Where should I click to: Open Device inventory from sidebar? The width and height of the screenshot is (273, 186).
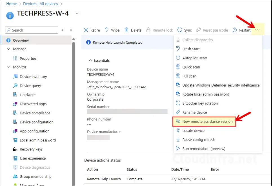click(33, 77)
